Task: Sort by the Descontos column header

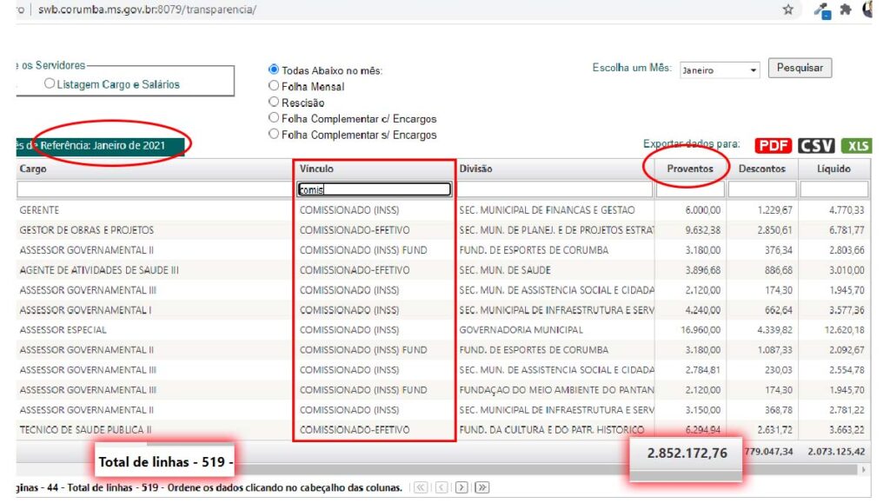Action: pyautogui.click(x=761, y=169)
